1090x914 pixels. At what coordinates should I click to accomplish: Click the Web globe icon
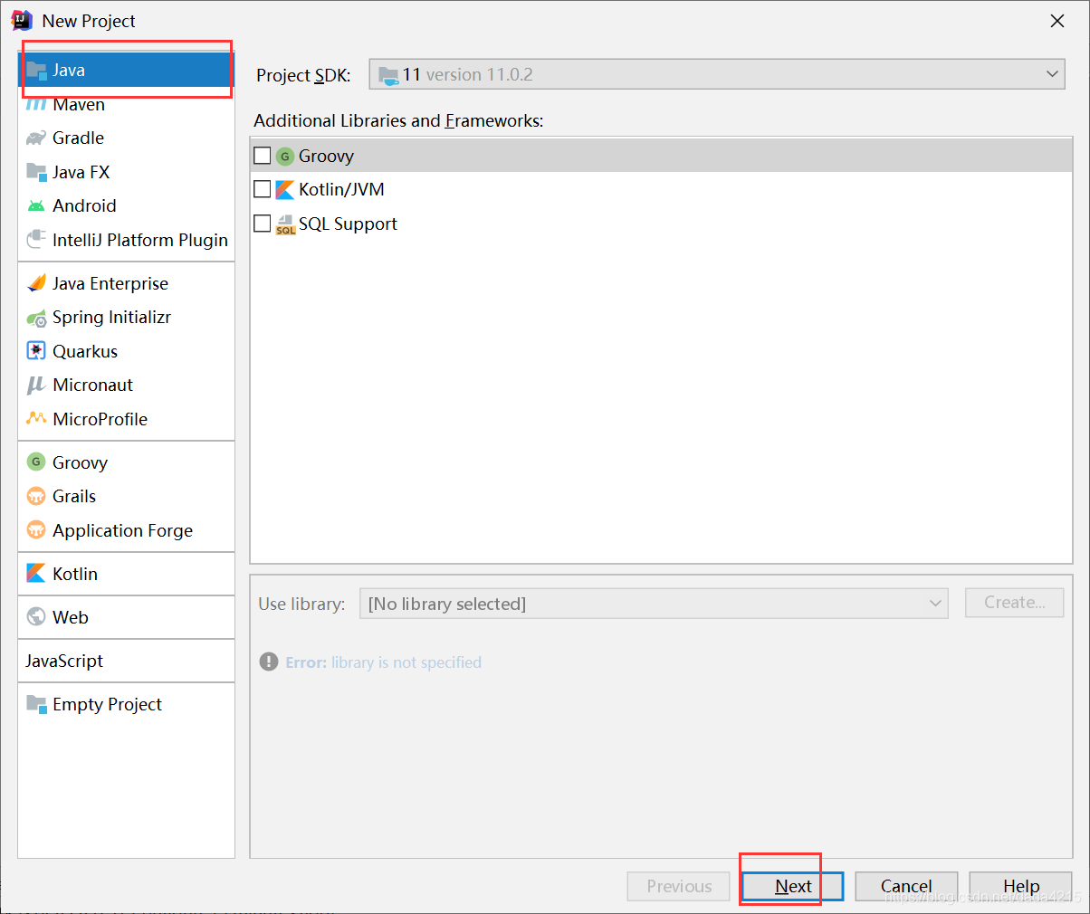click(36, 617)
